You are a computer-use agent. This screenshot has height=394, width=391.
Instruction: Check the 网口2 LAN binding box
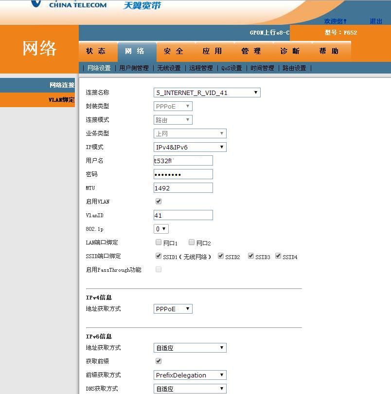(x=192, y=242)
